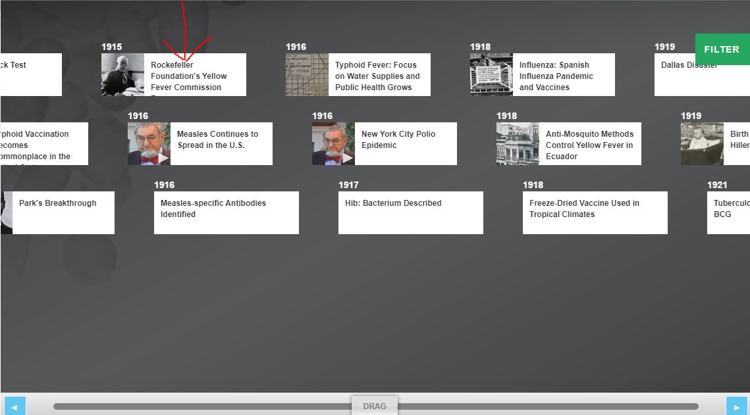Open the Dallas Disaster 1919 card
This screenshot has height=415, width=750.
click(x=702, y=74)
